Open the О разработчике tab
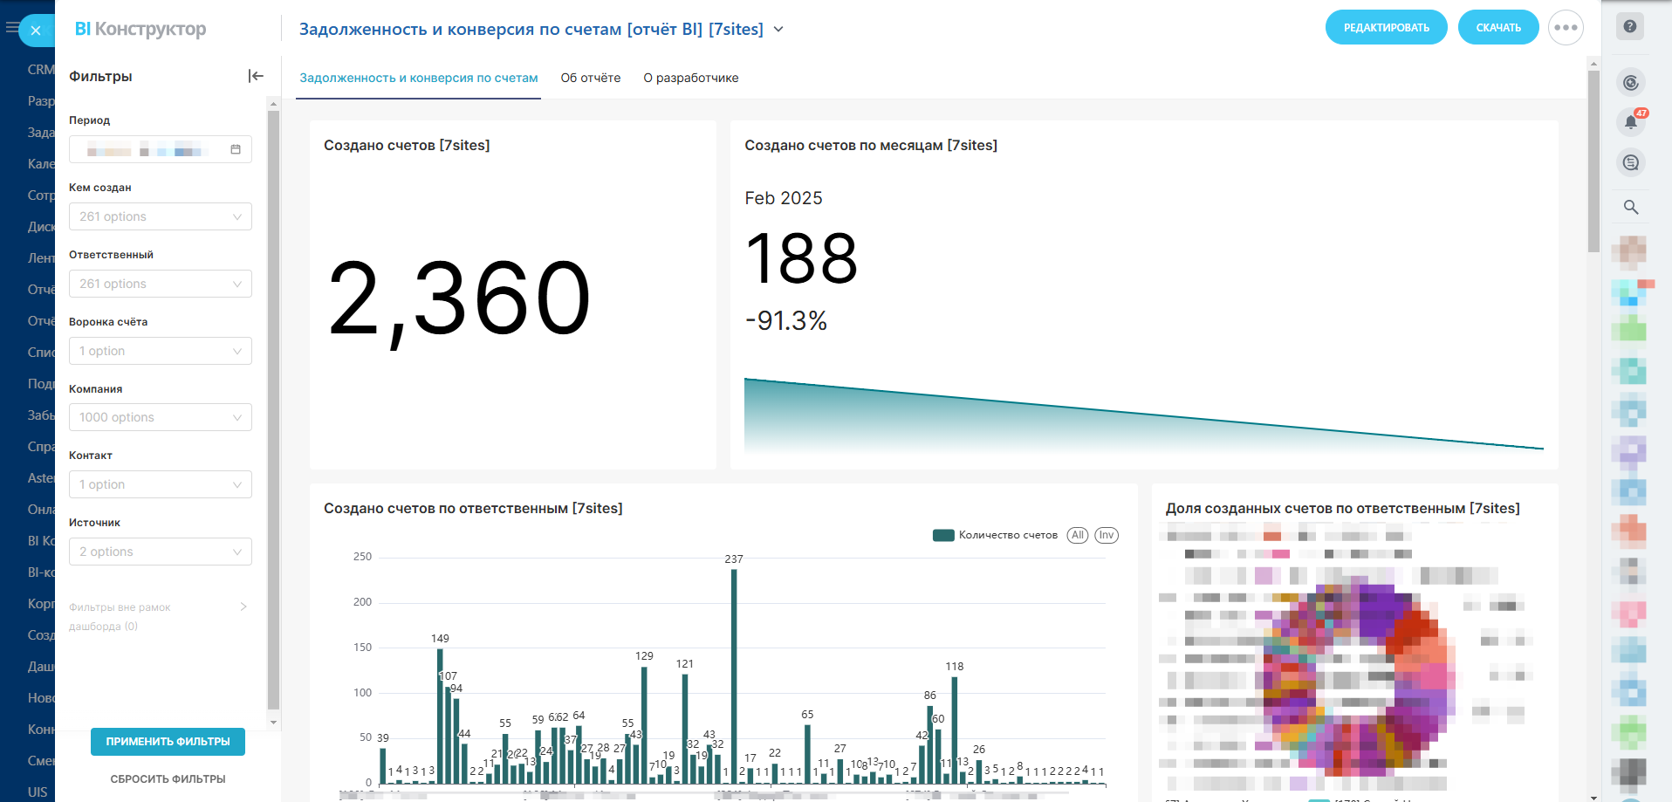Screen dimensions: 1672x802 (x=691, y=78)
